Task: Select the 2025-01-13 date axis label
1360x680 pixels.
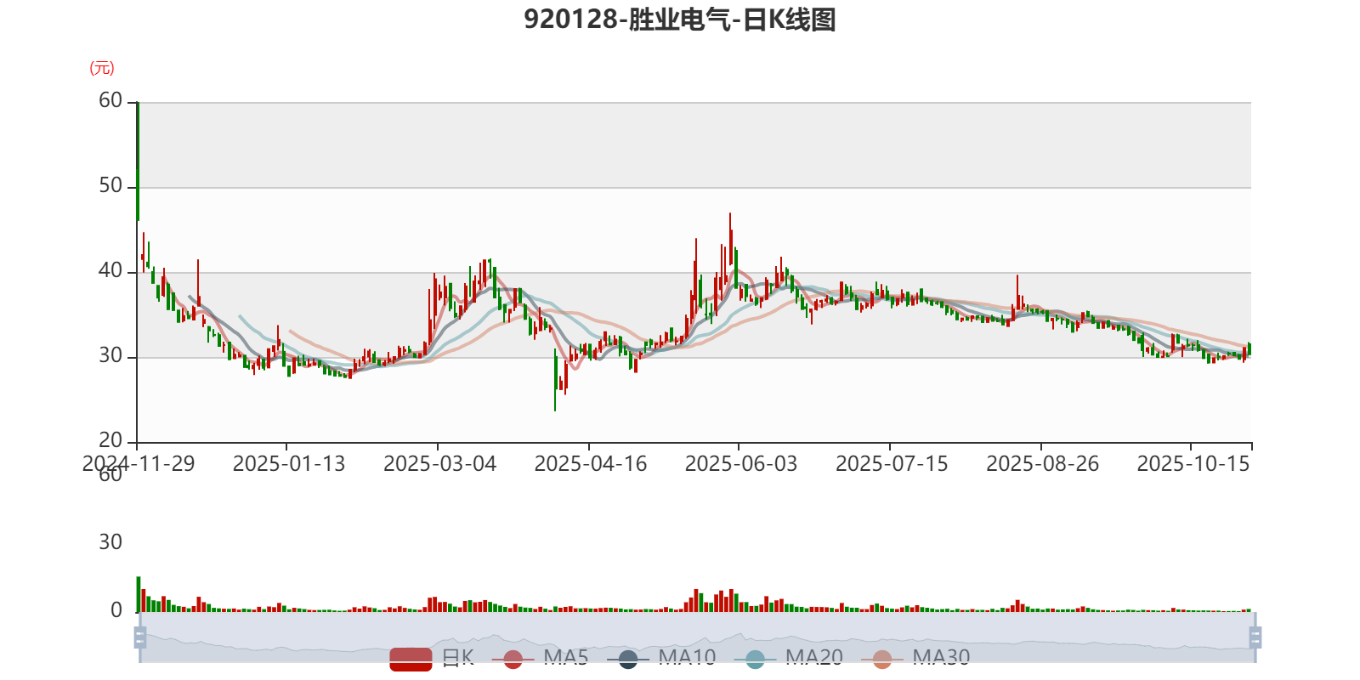Action: pyautogui.click(x=289, y=463)
